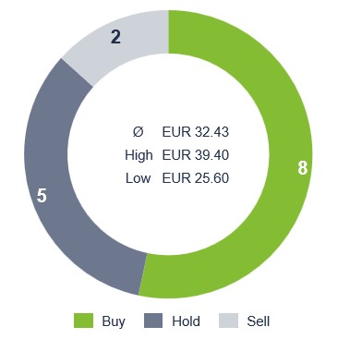Toggle the Sell legend label
The image size is (338, 339).
[259, 321]
